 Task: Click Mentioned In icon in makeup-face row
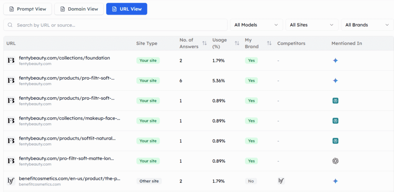point(335,121)
